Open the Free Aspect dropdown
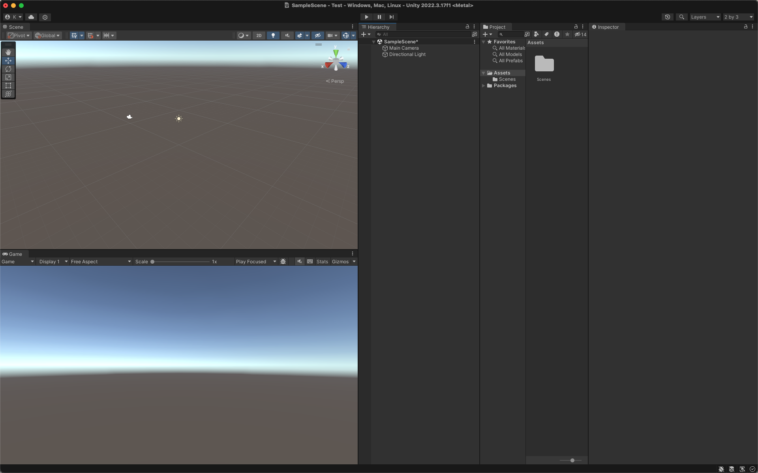 pos(100,262)
